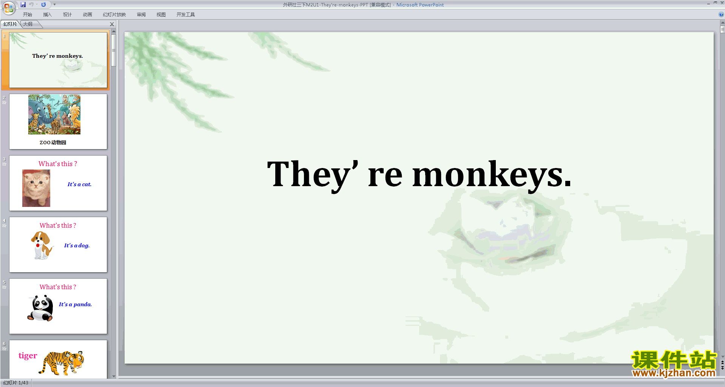The image size is (725, 387).
Task: Close the slide thumbnail pane
Action: [x=112, y=24]
